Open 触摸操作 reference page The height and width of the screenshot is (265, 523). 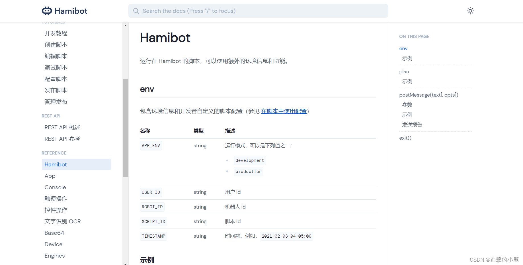56,199
